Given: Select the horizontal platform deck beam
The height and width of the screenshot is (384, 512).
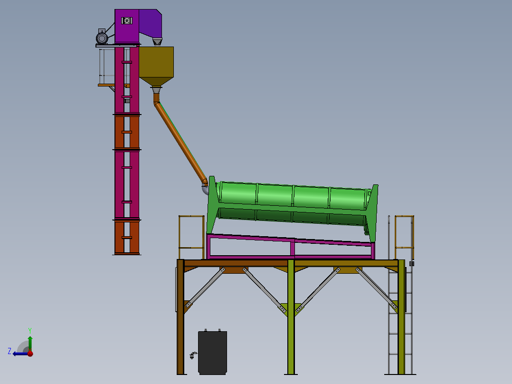Looking at the screenshot, I should (x=291, y=263).
